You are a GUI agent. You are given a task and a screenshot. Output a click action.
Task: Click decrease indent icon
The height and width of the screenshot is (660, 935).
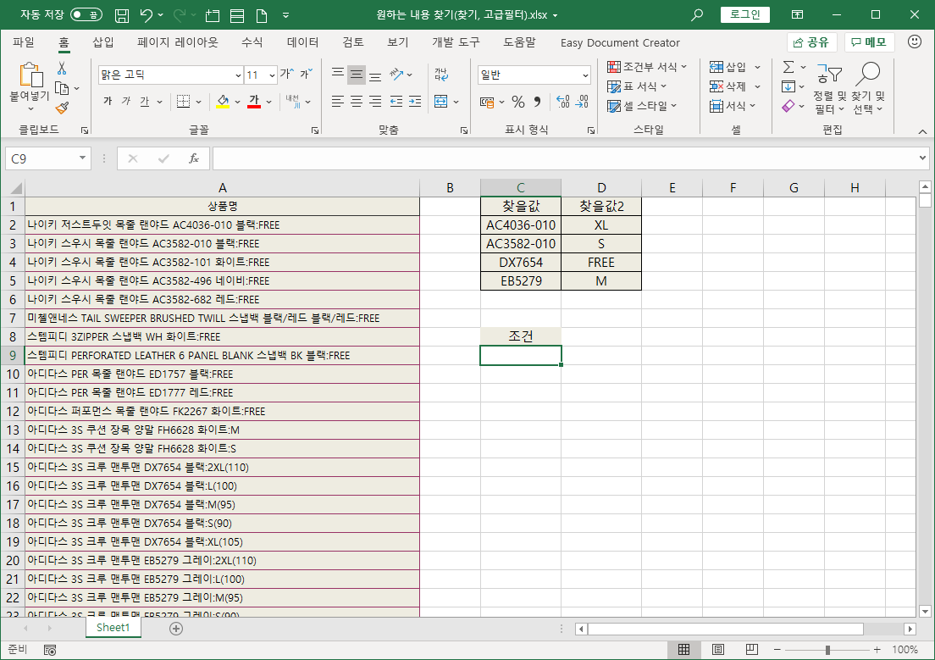(396, 102)
